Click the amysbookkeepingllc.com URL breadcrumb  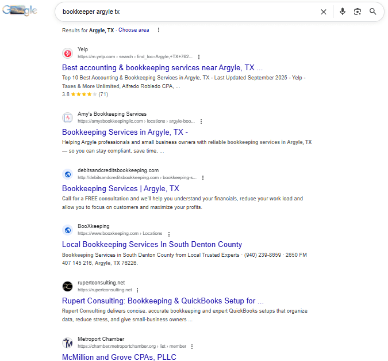(x=136, y=121)
